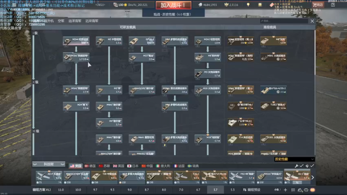Select the LVT(A)-1 vehicle card
Image resolution: width=347 pixels, height=195 pixels.
pos(142,41)
